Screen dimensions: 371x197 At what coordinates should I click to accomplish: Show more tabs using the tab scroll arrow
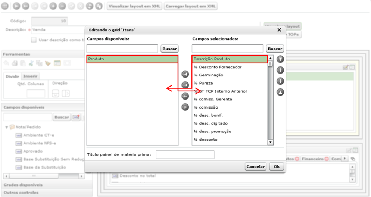[x=345, y=159]
